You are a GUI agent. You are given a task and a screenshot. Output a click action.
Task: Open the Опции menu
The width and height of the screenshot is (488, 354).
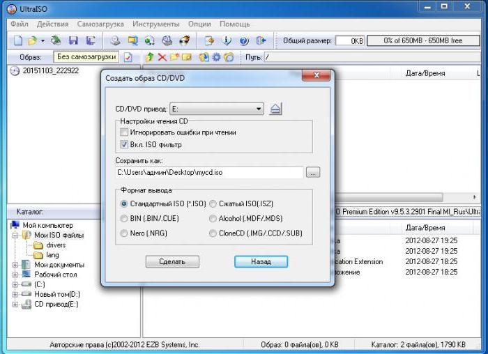[x=199, y=24]
